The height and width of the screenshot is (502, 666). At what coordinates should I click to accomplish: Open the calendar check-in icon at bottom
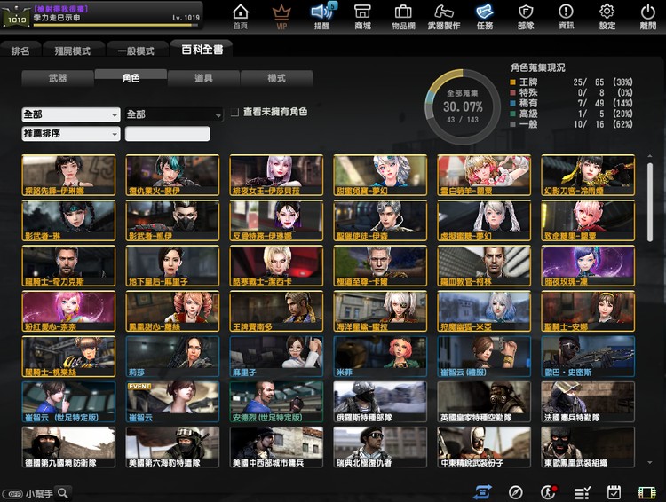614,492
